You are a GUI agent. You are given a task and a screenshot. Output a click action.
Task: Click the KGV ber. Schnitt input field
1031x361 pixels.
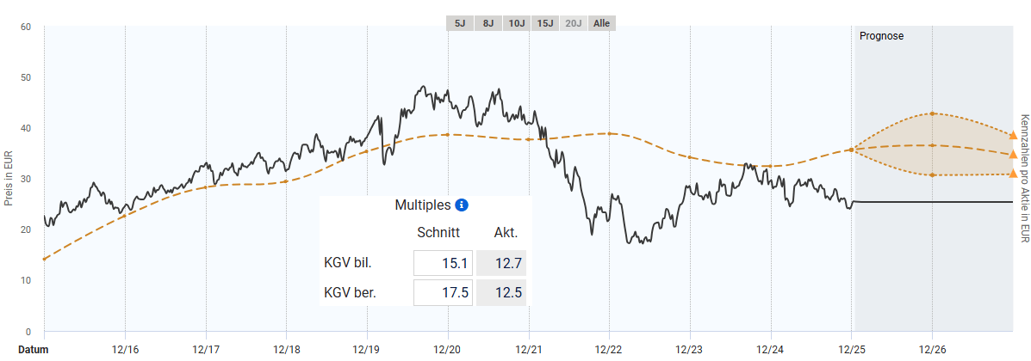click(443, 293)
